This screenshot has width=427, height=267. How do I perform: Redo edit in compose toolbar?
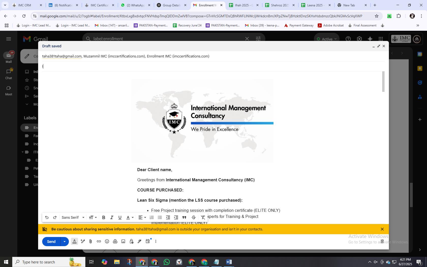pos(55,217)
